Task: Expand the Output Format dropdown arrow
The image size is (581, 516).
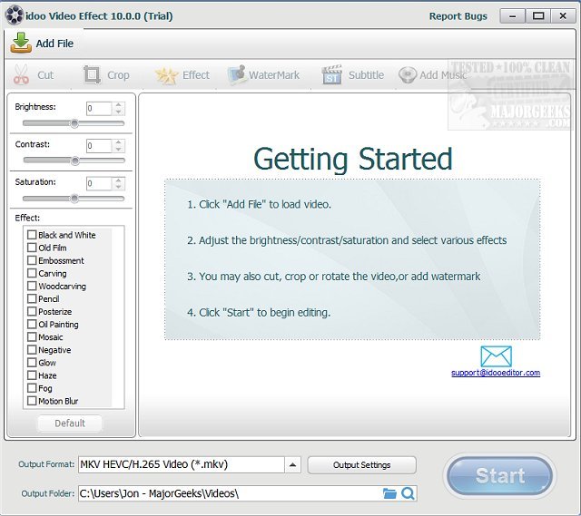Action: (292, 464)
